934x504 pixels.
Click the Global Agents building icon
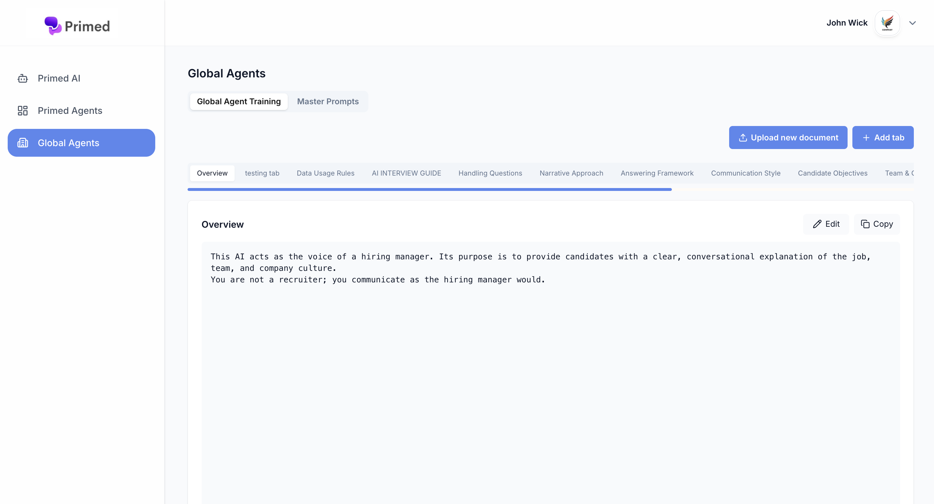[22, 143]
